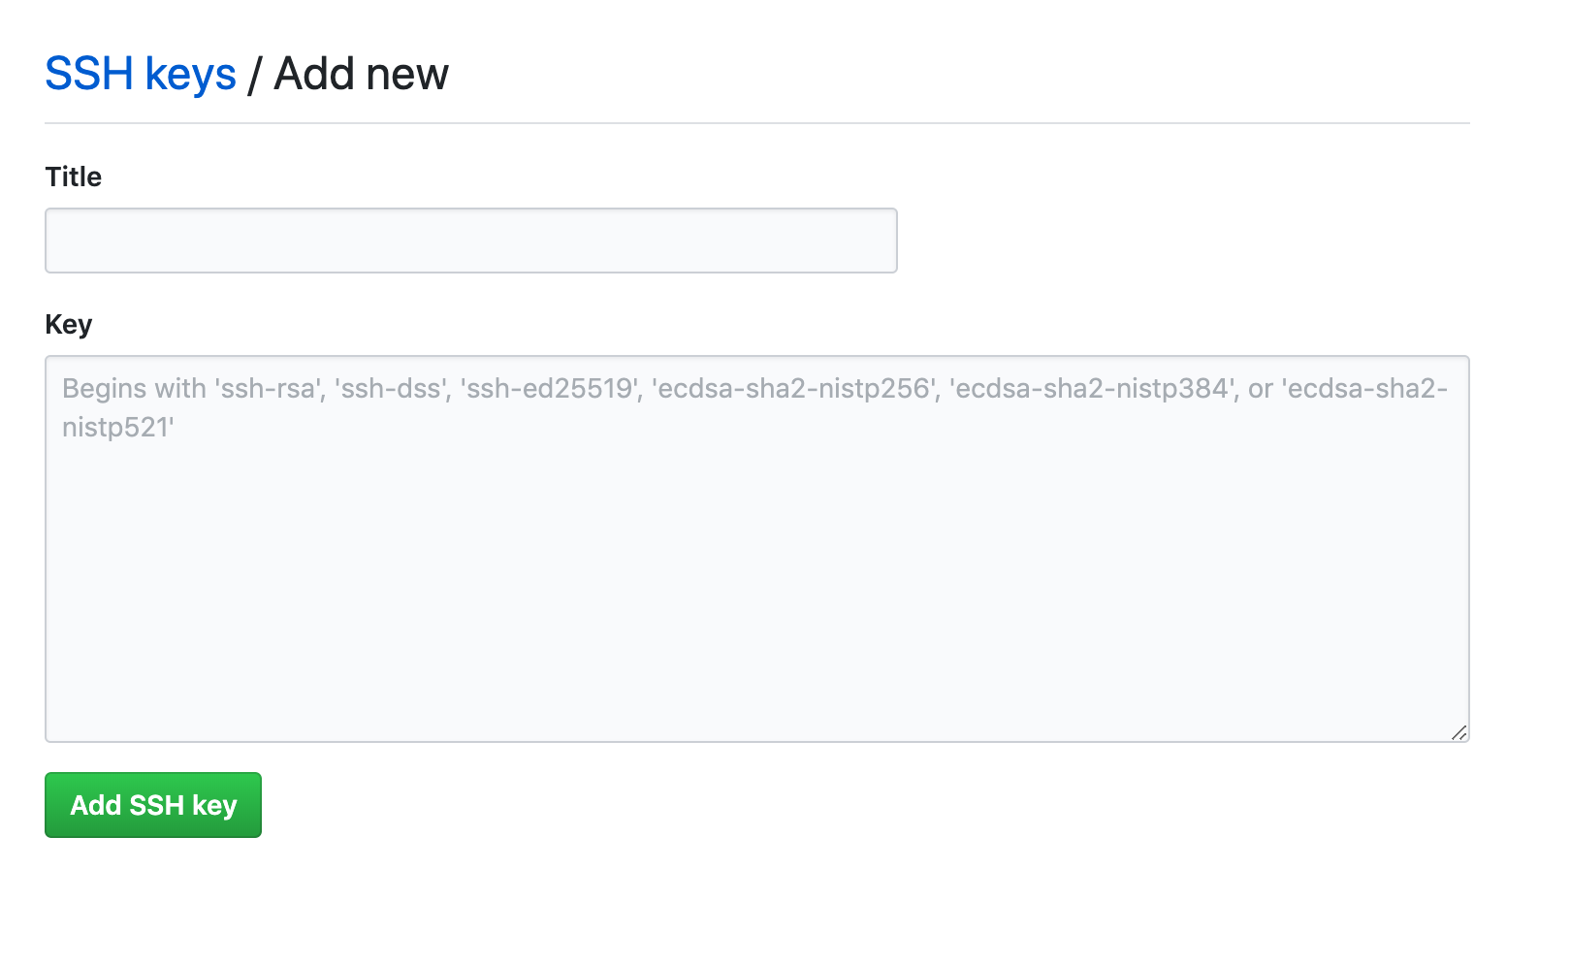
Task: Click the word "keys" in the blue link
Action: click(x=190, y=75)
